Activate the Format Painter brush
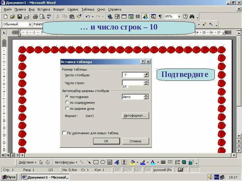This screenshot has width=242, height=181. coord(79,17)
